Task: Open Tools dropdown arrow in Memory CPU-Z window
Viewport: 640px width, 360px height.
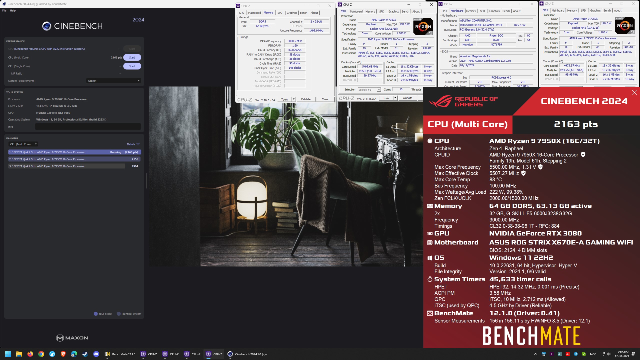Action: (x=293, y=99)
